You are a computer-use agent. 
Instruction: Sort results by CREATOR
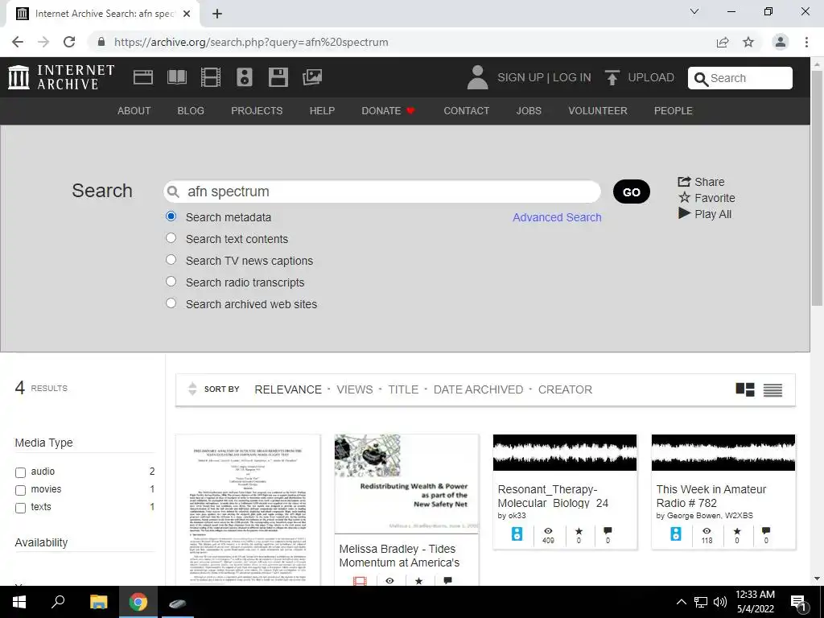tap(565, 389)
